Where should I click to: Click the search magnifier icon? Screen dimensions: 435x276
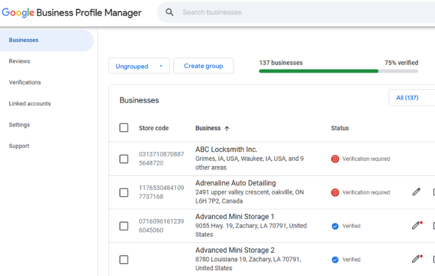click(x=169, y=12)
